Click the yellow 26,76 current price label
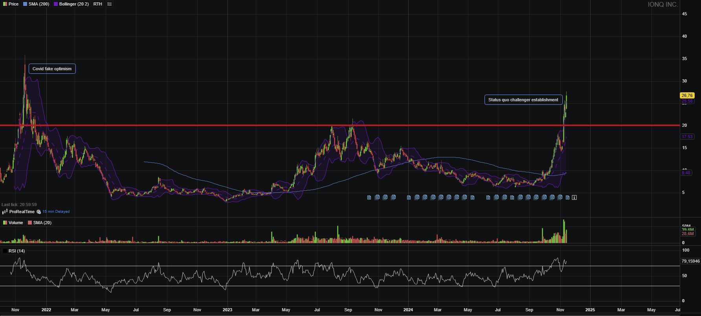The width and height of the screenshot is (701, 316). 687,95
